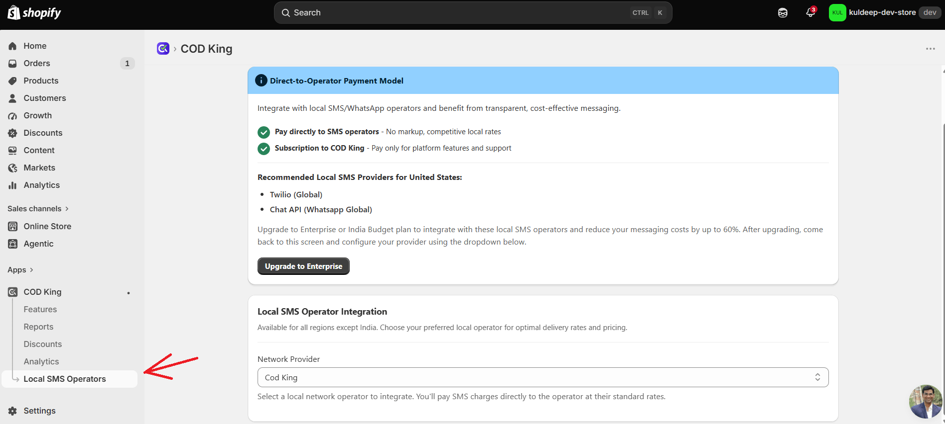
Task: Expand the Sales channels section
Action: [x=38, y=209]
